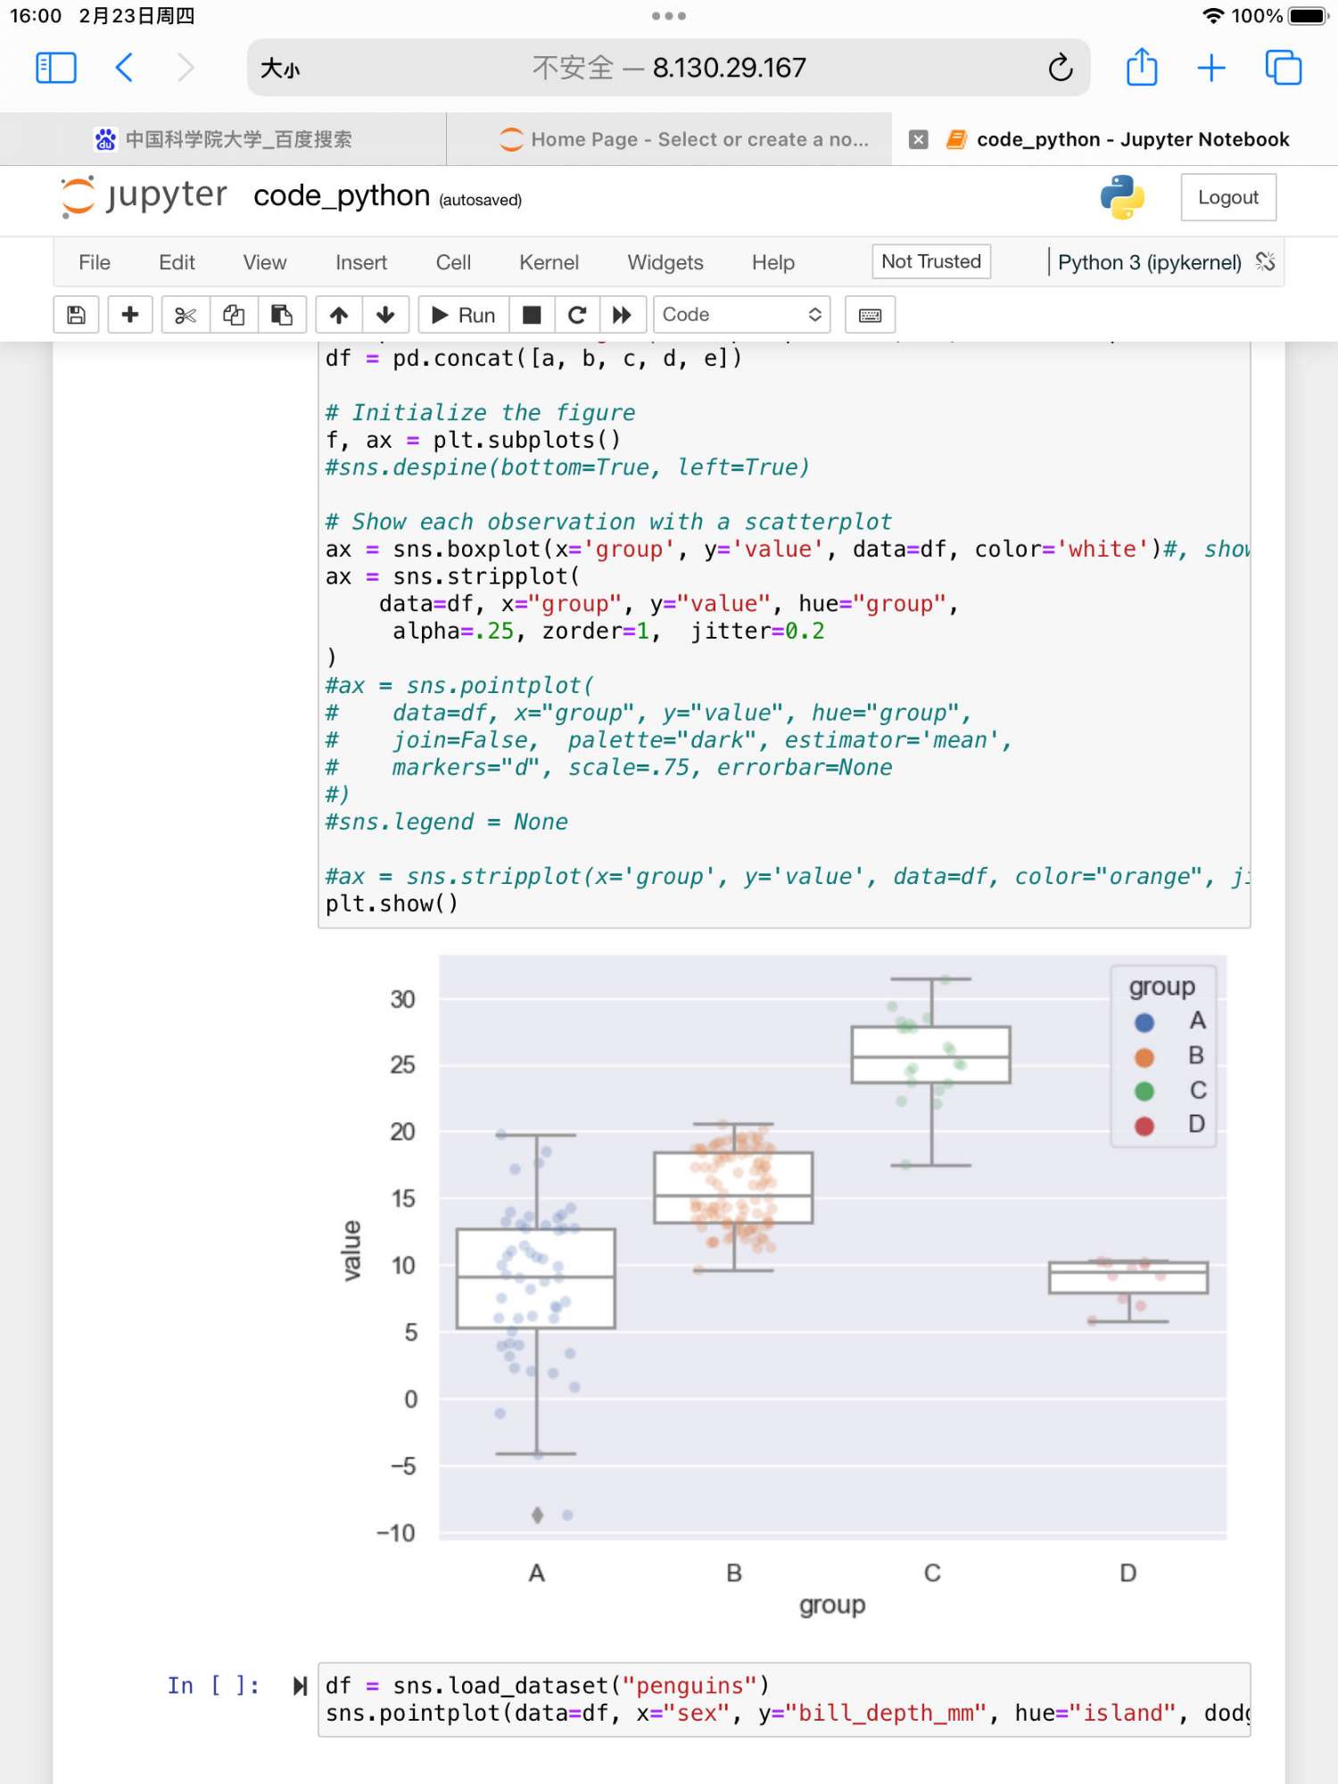Open the 大小 page text size menu
Viewport: 1338px width, 1784px height.
click(x=280, y=69)
